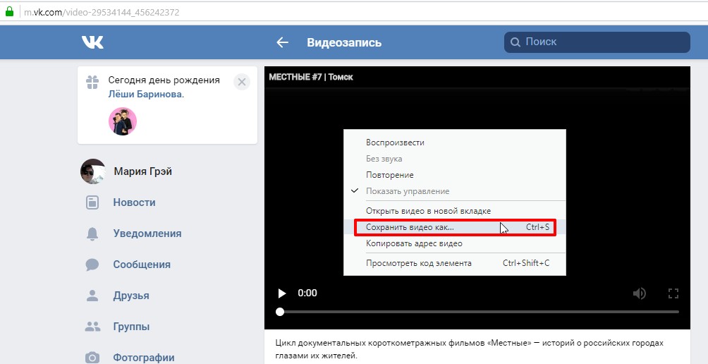Open Новости from the sidebar
The height and width of the screenshot is (364, 708).
coord(134,202)
